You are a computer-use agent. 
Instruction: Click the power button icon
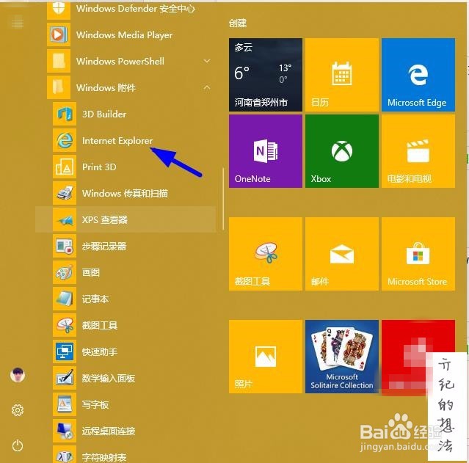click(x=18, y=445)
